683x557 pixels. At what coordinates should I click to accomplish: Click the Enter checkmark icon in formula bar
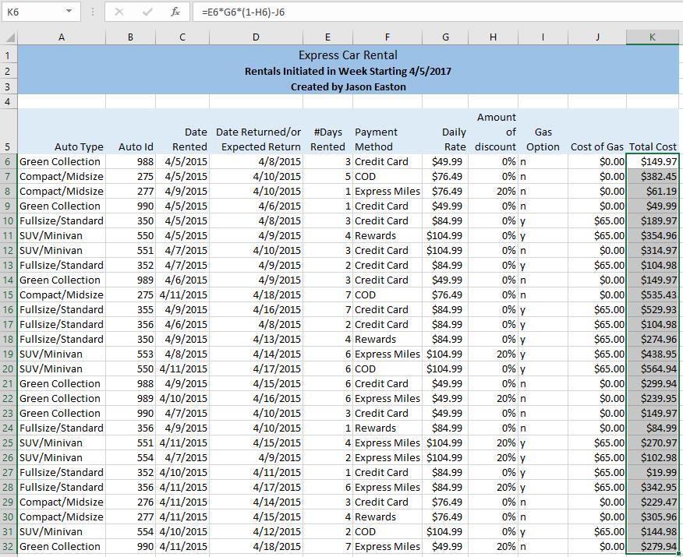[x=147, y=12]
